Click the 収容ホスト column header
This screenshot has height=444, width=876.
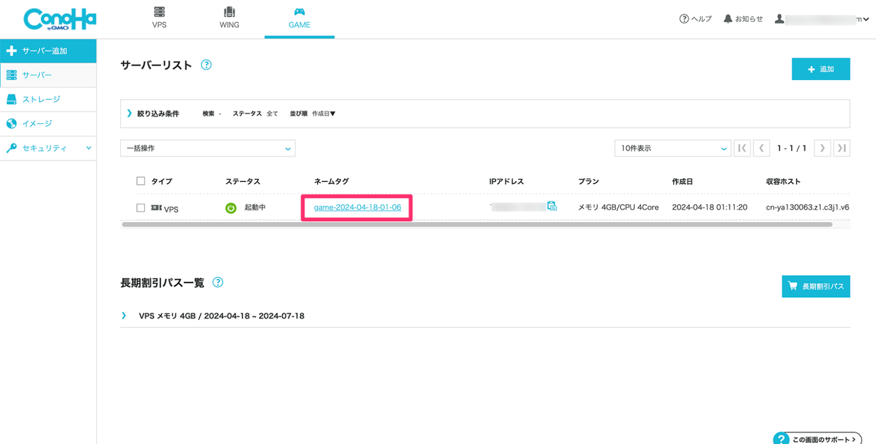783,181
